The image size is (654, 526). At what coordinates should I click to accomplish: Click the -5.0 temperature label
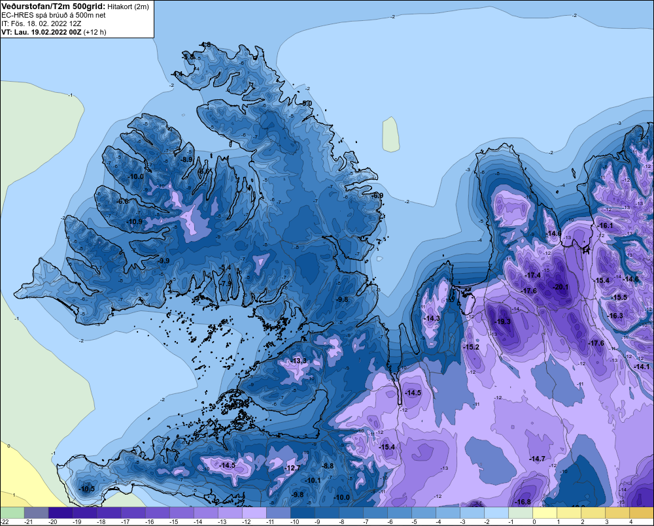(307, 103)
